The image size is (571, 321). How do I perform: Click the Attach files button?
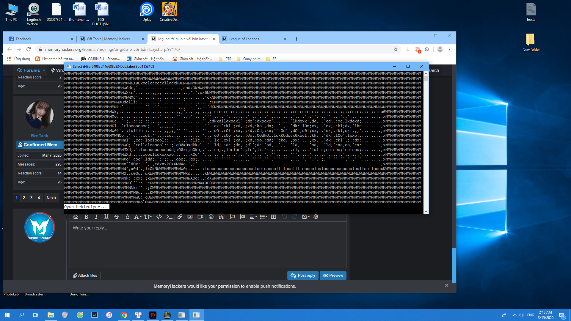[x=85, y=276]
